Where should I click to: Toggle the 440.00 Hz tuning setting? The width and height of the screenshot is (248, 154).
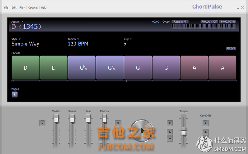click(228, 21)
